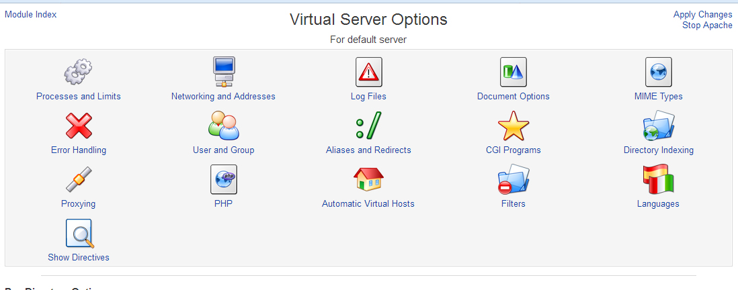This screenshot has height=290, width=738.
Task: Click the Virtual Server Options heading
Action: (x=368, y=19)
